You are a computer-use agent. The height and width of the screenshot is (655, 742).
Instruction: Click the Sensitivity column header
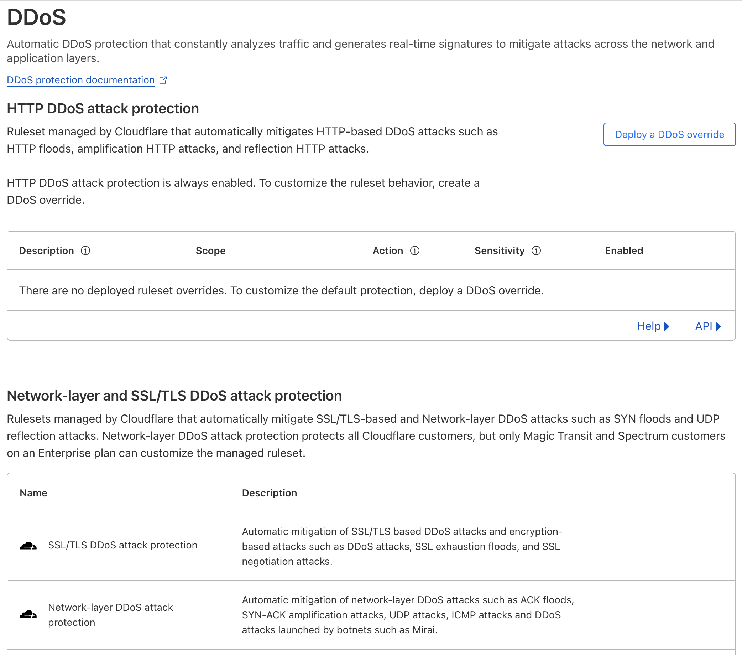pyautogui.click(x=500, y=251)
